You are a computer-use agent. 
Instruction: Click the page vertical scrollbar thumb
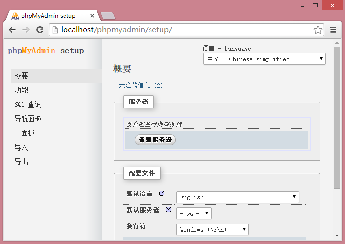point(337,117)
